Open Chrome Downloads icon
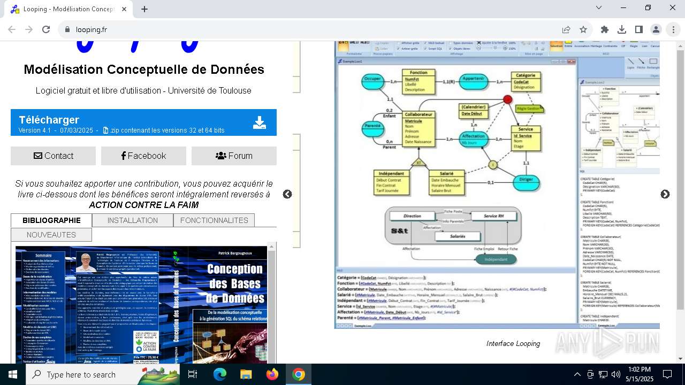685x385 pixels. [x=622, y=29]
